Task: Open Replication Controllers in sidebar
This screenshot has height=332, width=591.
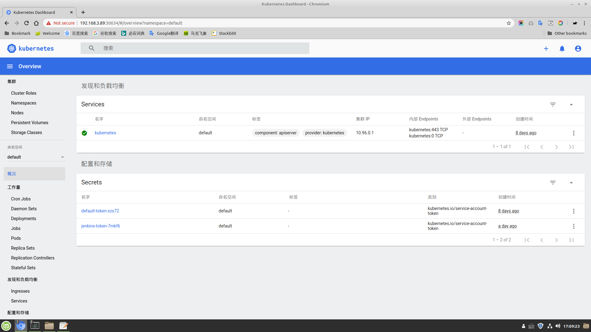Action: [x=33, y=258]
